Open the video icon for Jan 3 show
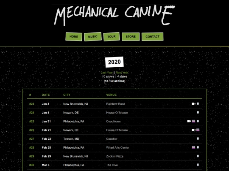Image resolution: width=229 pixels, height=171 pixels. (193, 104)
